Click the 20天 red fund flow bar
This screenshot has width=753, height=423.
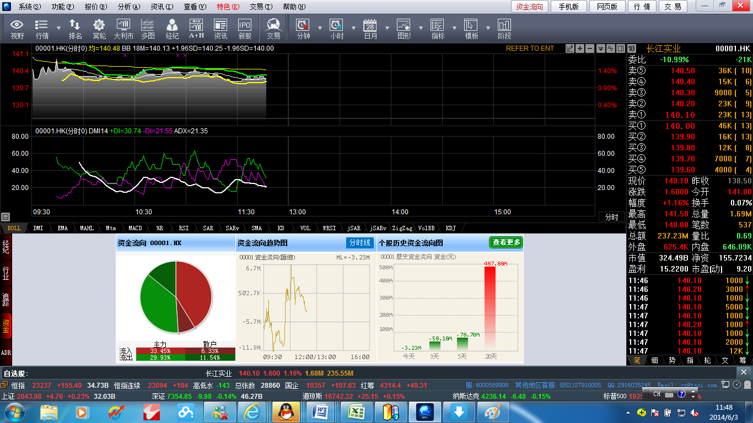point(490,308)
